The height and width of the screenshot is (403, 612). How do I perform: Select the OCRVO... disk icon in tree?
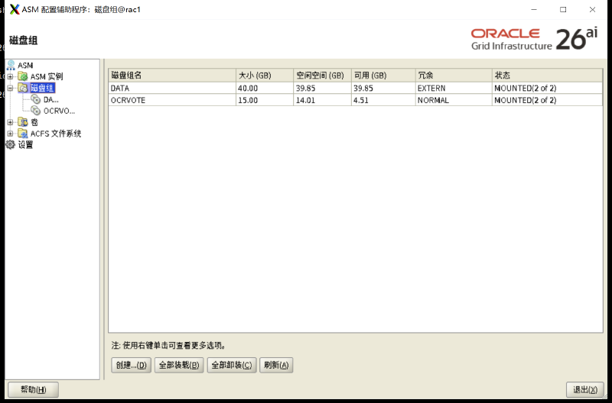36,111
